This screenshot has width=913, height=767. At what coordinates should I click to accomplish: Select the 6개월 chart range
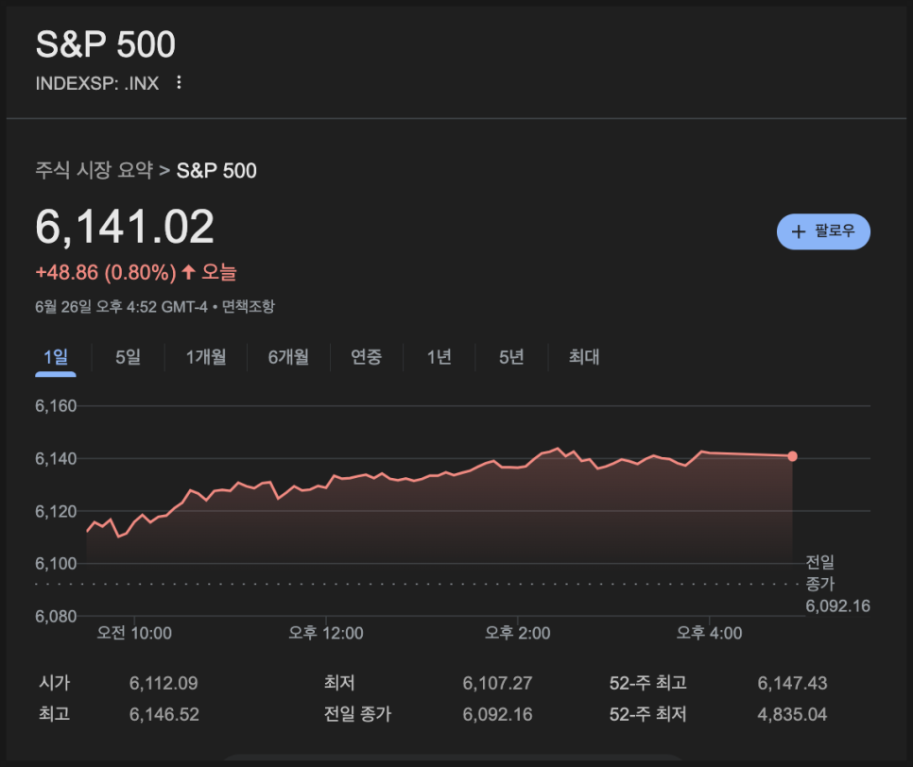tap(288, 357)
